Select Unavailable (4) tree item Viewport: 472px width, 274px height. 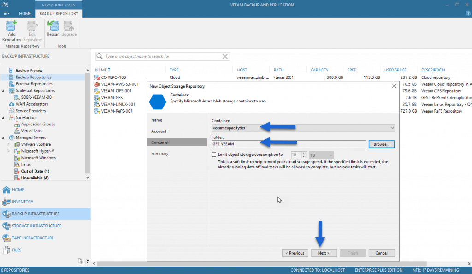click(35, 178)
